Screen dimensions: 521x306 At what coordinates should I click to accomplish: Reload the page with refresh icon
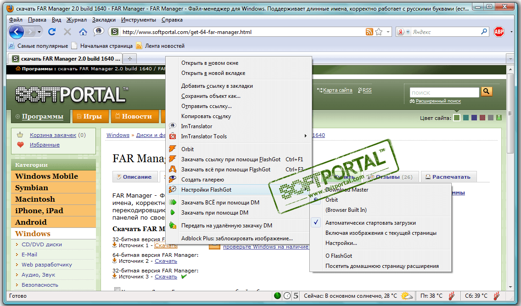pyautogui.click(x=52, y=32)
